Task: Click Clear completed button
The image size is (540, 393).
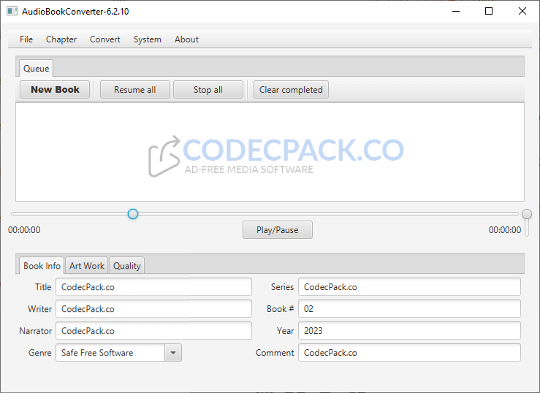Action: click(291, 89)
